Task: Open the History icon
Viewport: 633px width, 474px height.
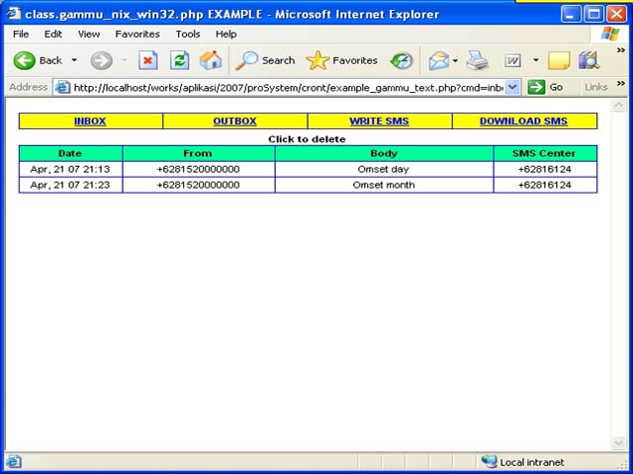Action: 402,60
